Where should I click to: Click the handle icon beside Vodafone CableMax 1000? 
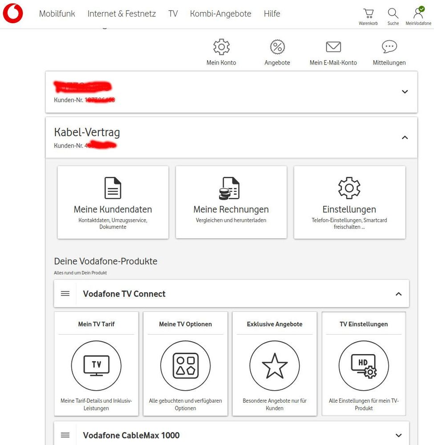[x=65, y=435]
